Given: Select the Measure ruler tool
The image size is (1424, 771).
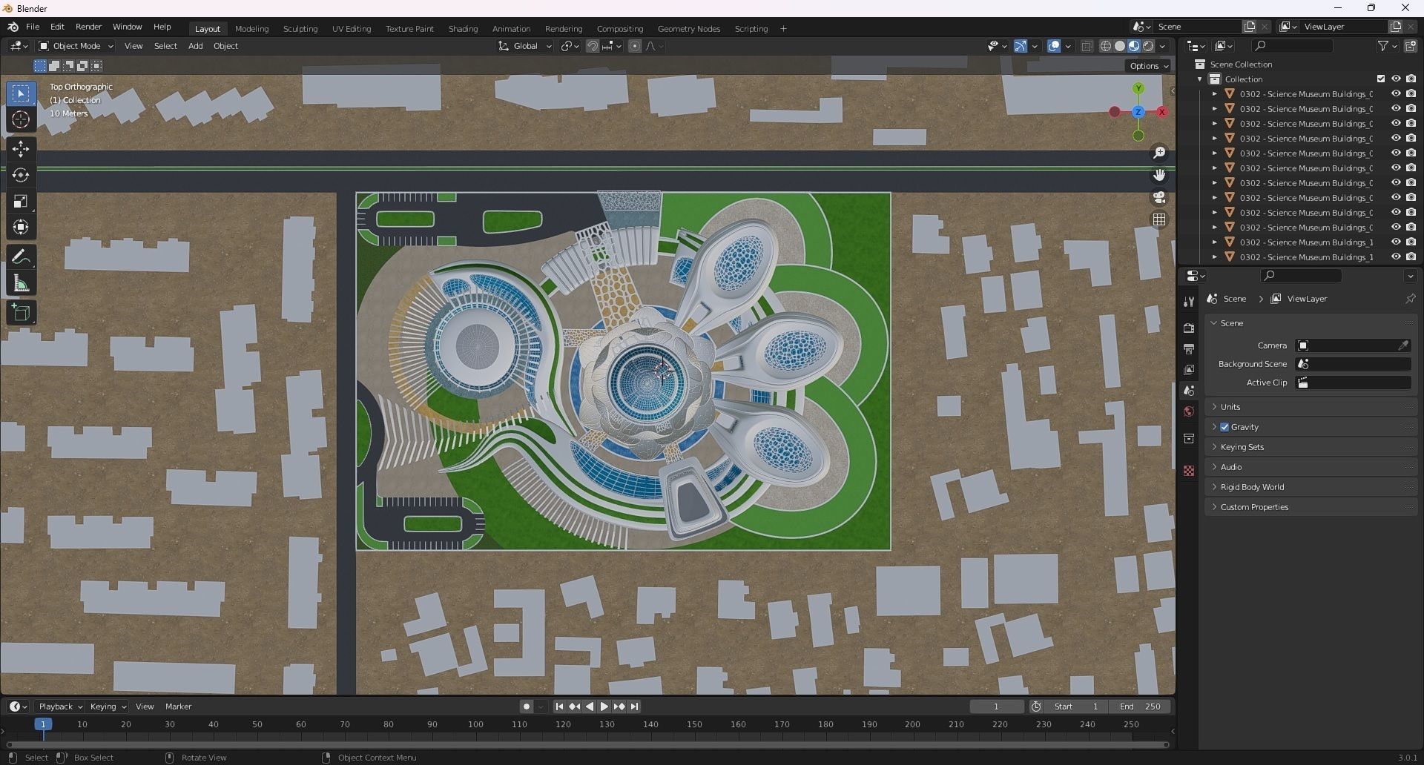Looking at the screenshot, I should (x=21, y=283).
